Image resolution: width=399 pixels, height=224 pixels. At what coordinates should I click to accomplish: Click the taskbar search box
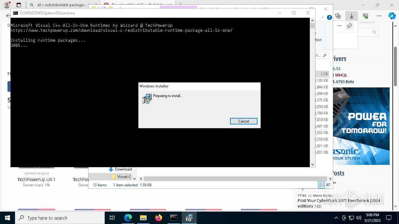pyautogui.click(x=60, y=218)
